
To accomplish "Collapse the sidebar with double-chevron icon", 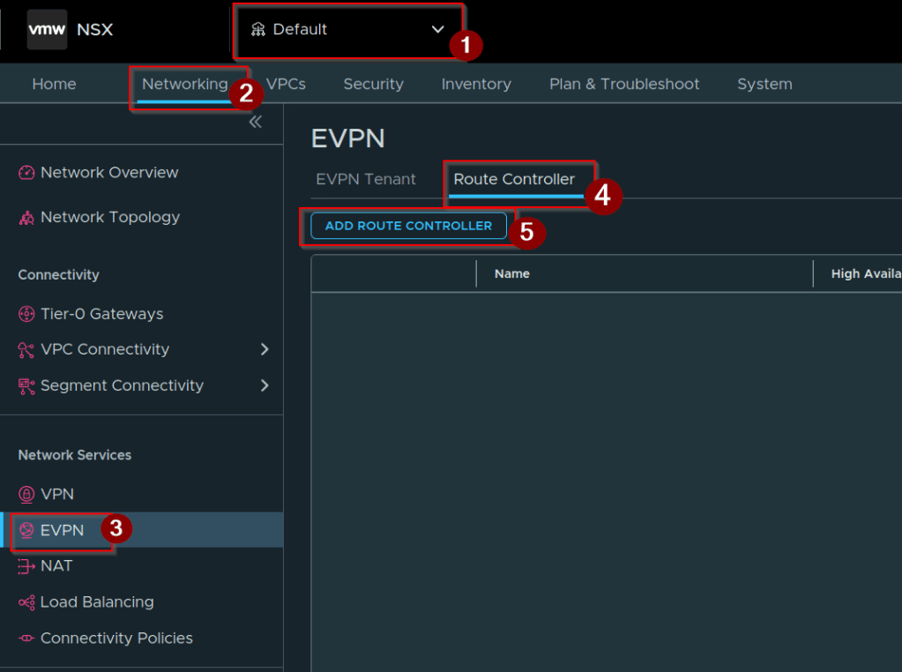I will click(256, 122).
